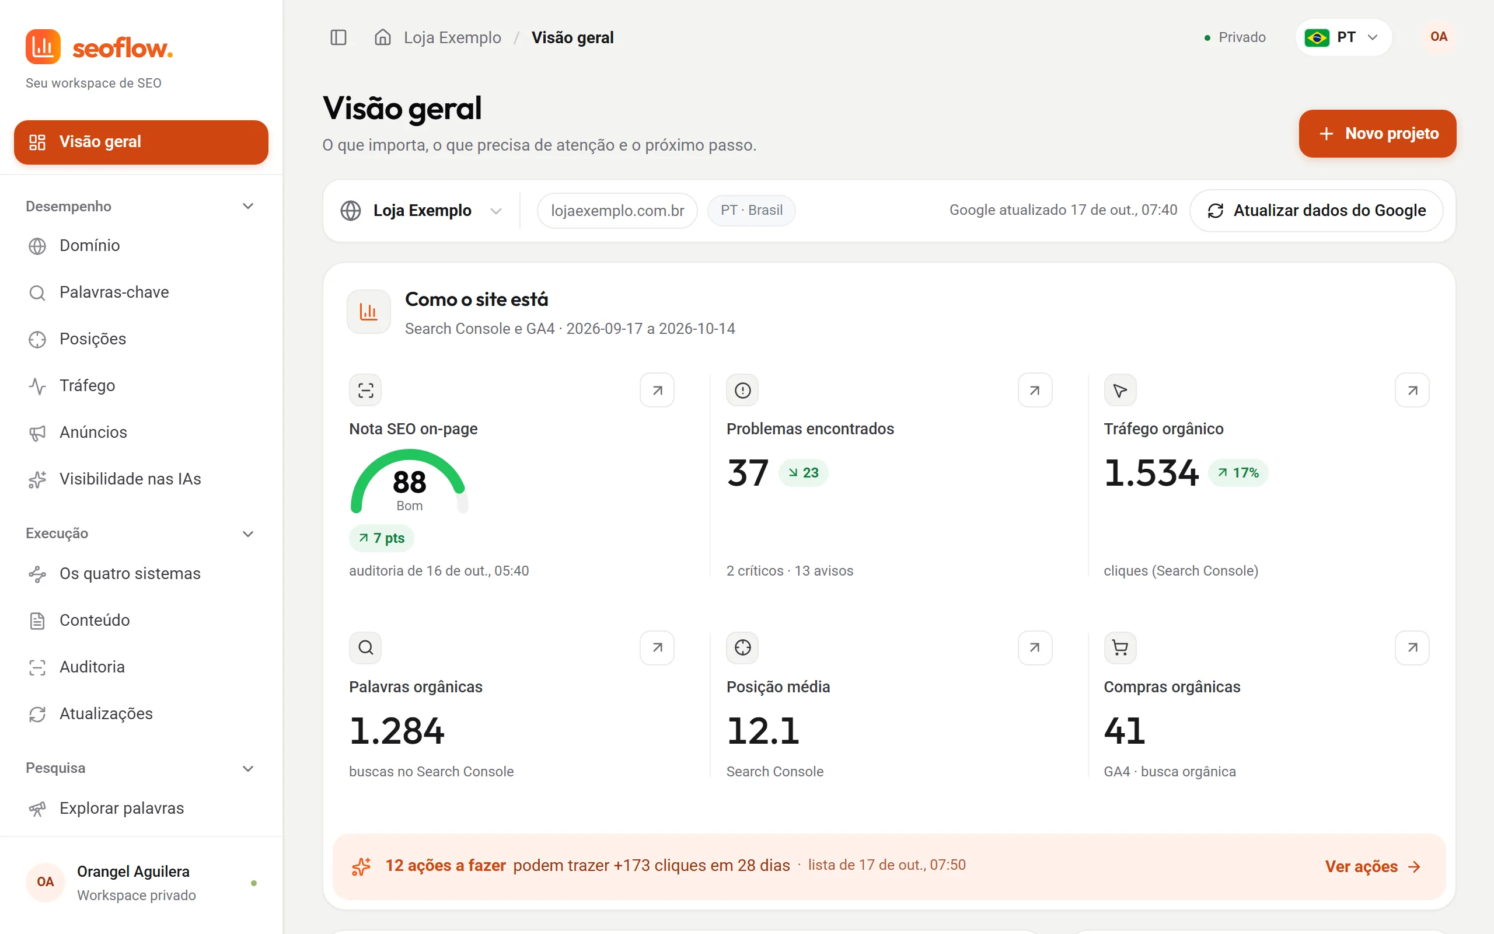The height and width of the screenshot is (934, 1494).
Task: Click the seoflow logo icon
Action: pos(43,47)
